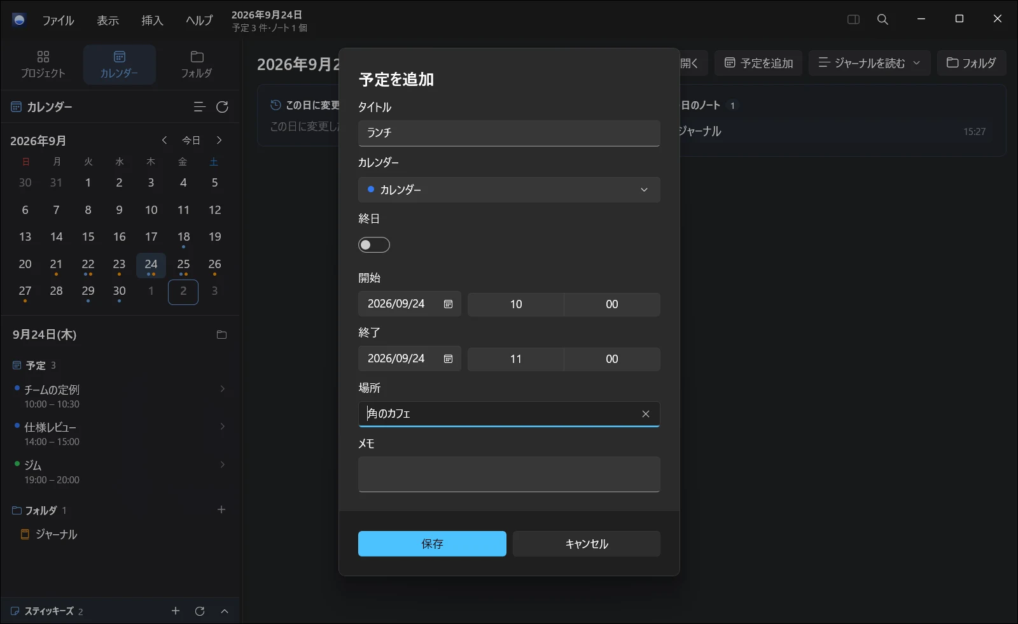Click the 保存 button
The height and width of the screenshot is (624, 1018).
(x=432, y=544)
